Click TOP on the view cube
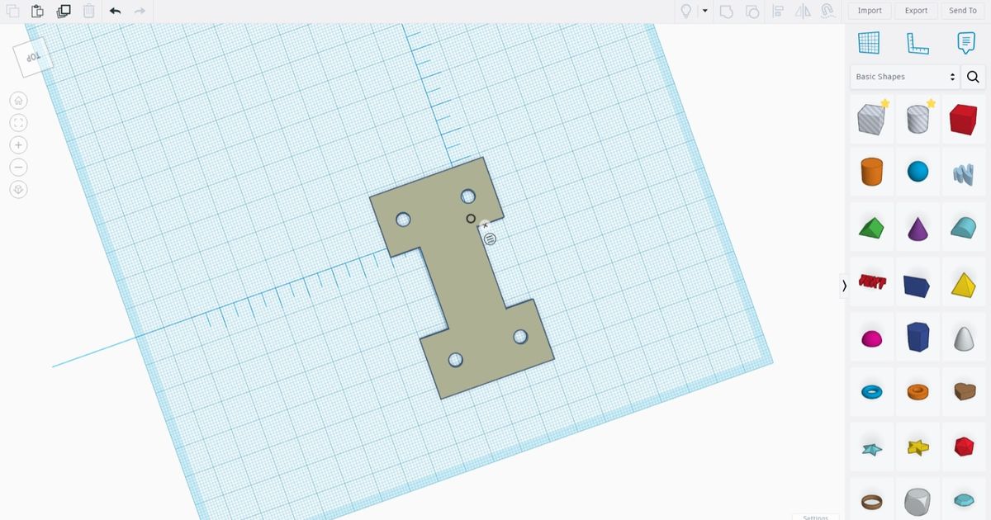Viewport: 991px width, 520px height. coord(33,56)
